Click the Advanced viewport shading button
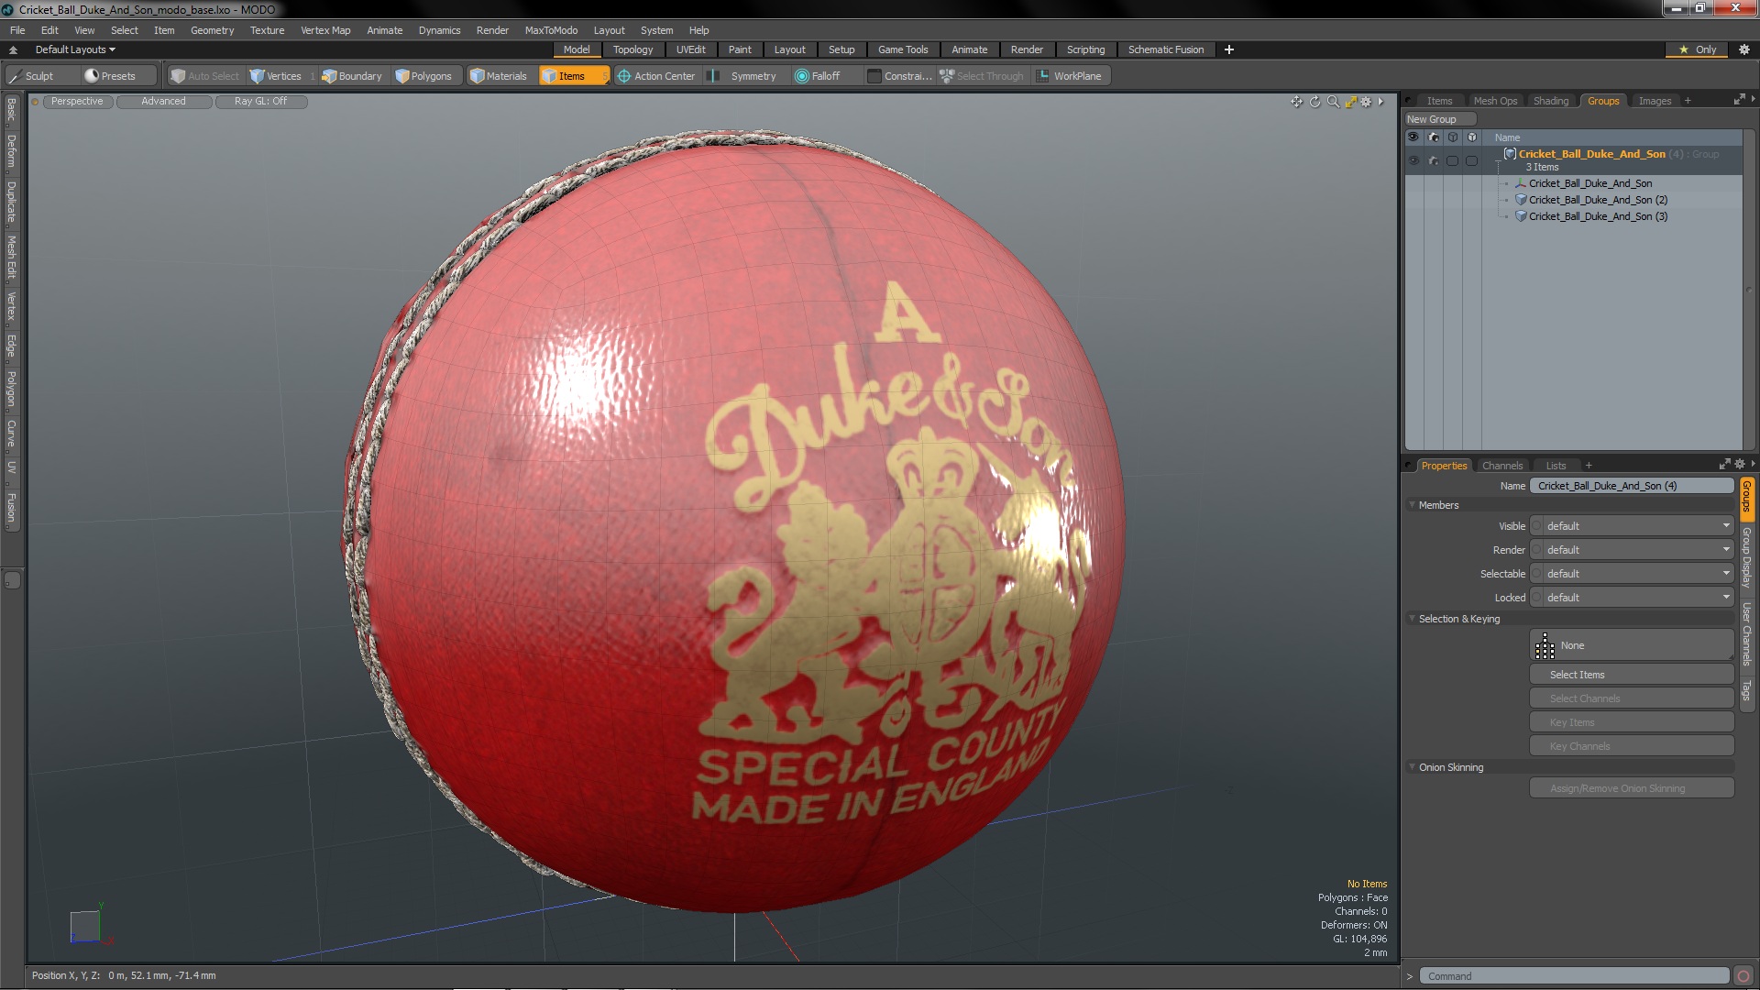The width and height of the screenshot is (1760, 990). [x=163, y=102]
